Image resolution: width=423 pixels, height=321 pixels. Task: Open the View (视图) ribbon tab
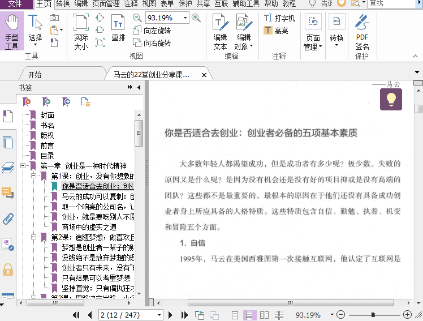149,4
